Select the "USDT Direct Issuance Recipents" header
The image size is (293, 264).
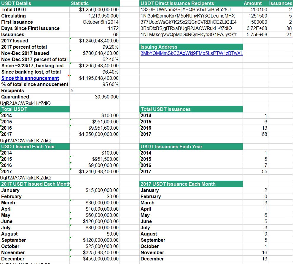(x=177, y=3)
